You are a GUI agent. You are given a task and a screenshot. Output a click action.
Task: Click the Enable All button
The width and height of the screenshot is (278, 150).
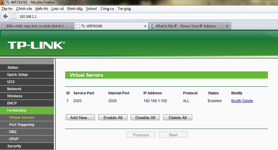pyautogui.click(x=113, y=117)
